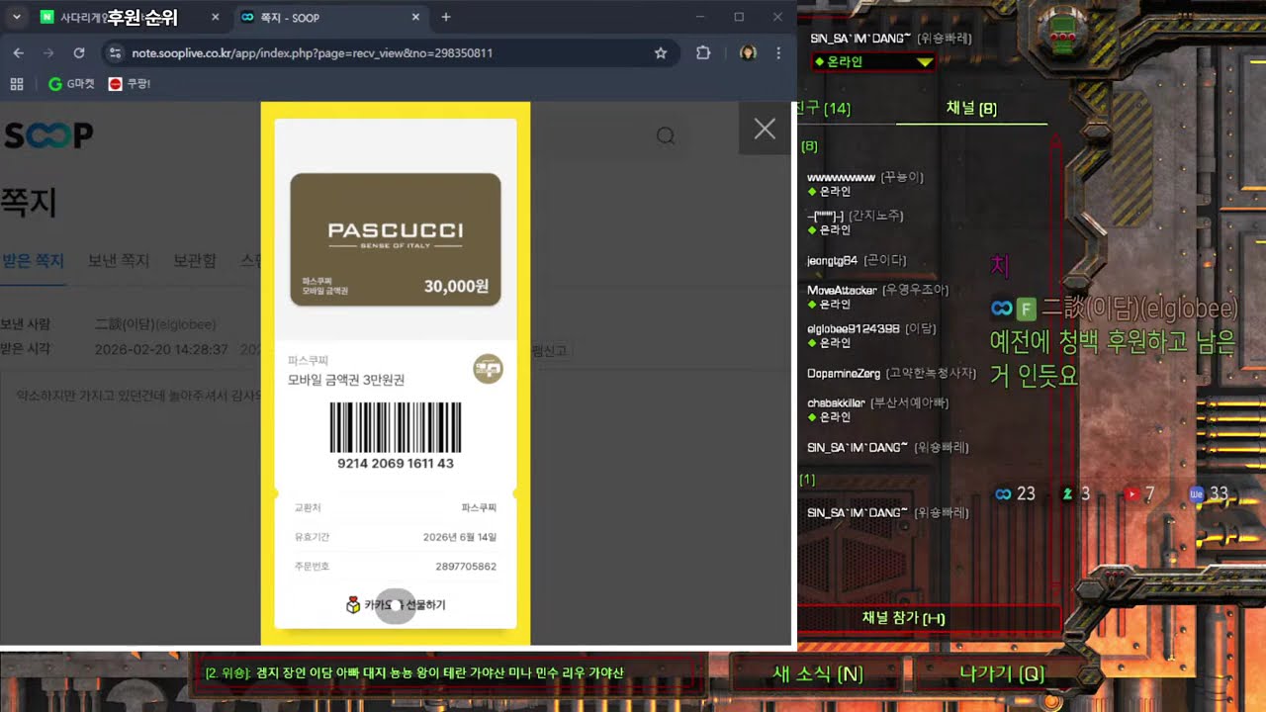Click the Pascucci gift card image
The height and width of the screenshot is (712, 1266).
pyautogui.click(x=396, y=239)
